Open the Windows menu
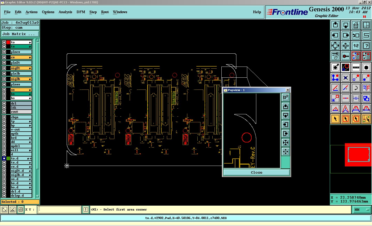This screenshot has width=372, height=226. pos(120,12)
